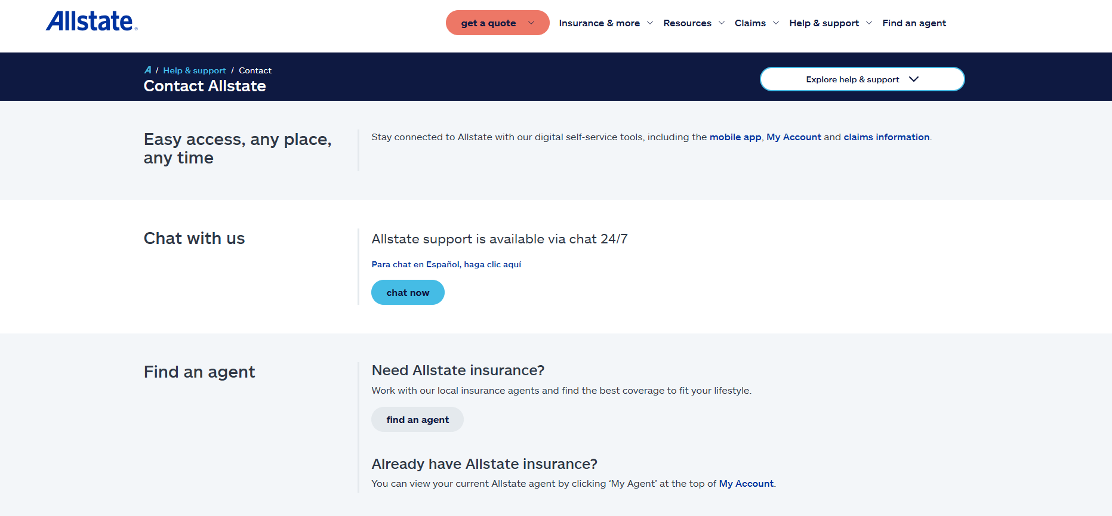Click the Allstate logo
This screenshot has height=516, width=1112.
[91, 21]
